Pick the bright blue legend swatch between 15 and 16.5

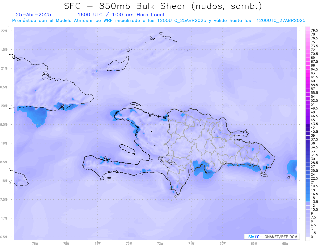click(307, 196)
